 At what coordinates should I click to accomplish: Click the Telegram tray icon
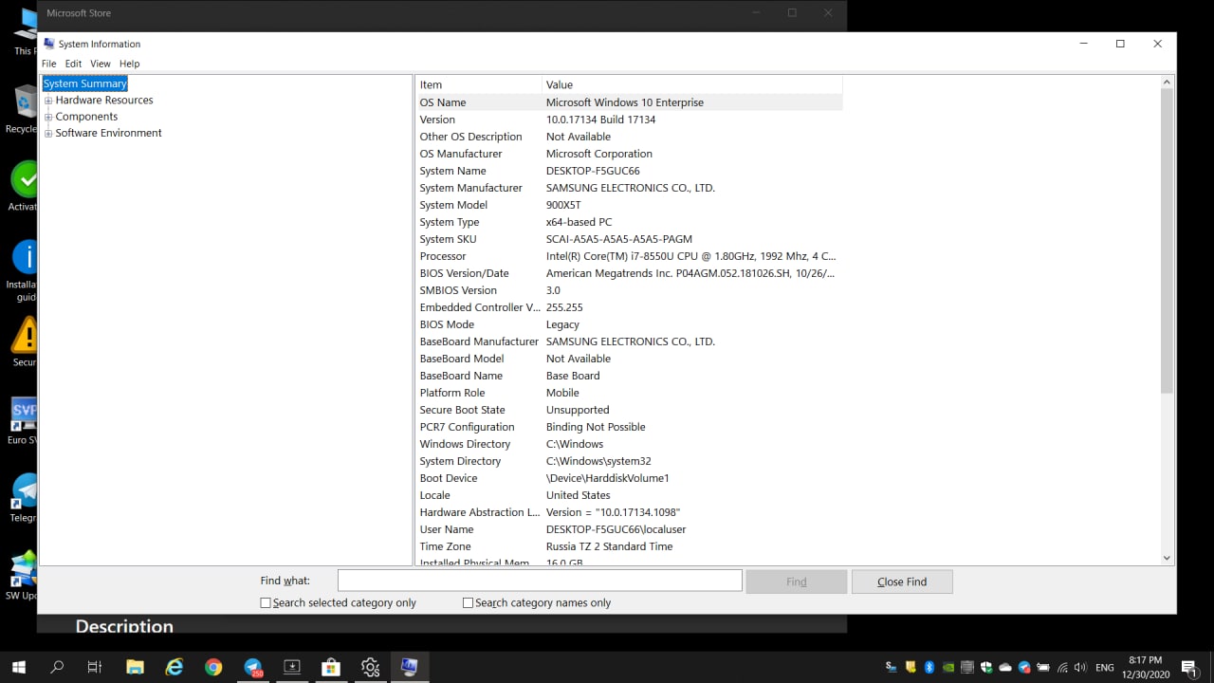point(1024,667)
